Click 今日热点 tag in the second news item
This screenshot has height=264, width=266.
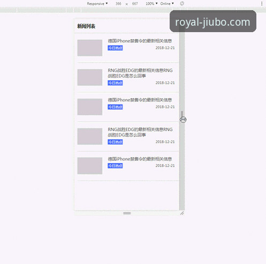[115, 83]
